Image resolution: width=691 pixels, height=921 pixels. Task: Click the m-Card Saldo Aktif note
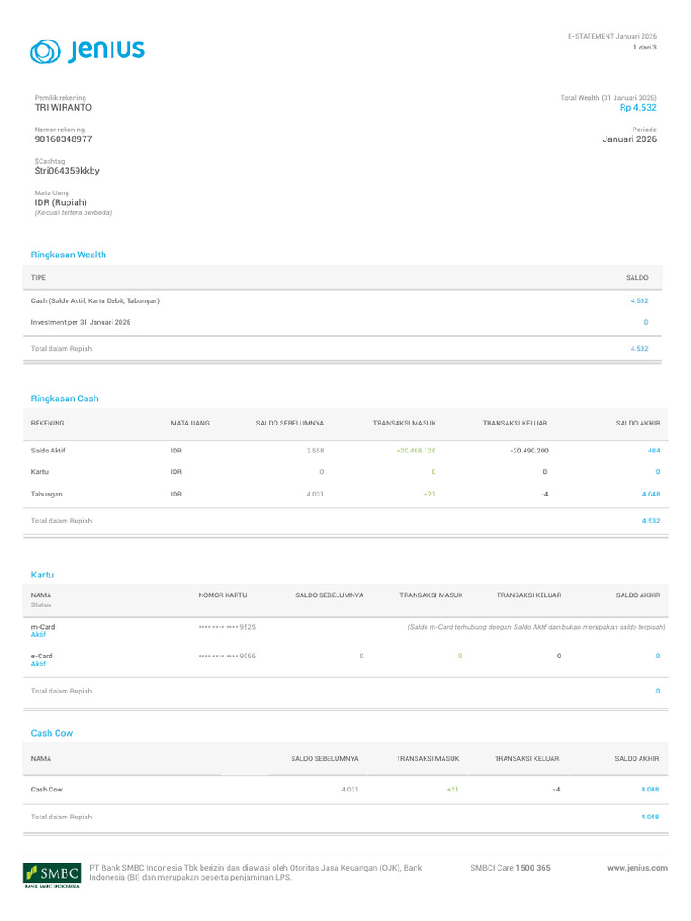[x=536, y=627]
